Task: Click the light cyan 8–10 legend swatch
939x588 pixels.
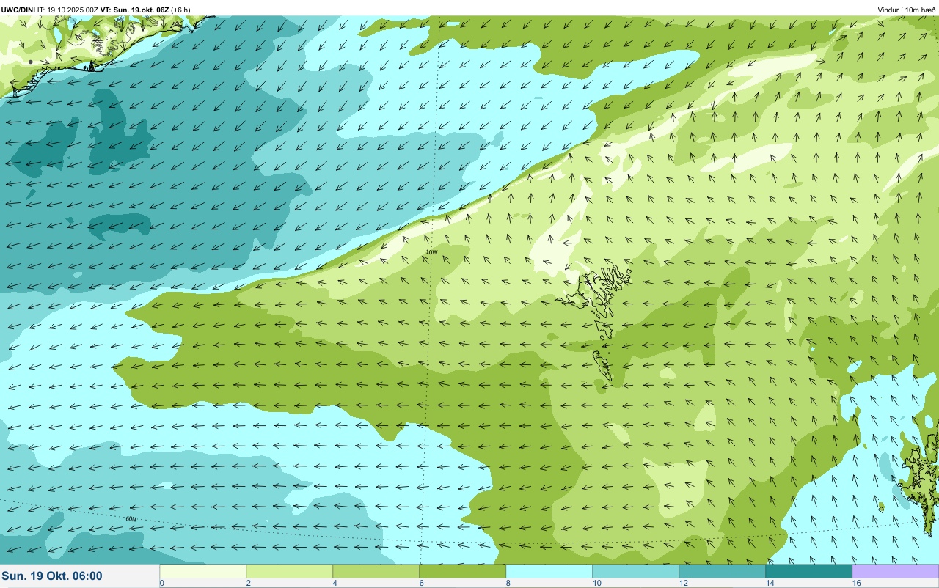Action: (549, 570)
